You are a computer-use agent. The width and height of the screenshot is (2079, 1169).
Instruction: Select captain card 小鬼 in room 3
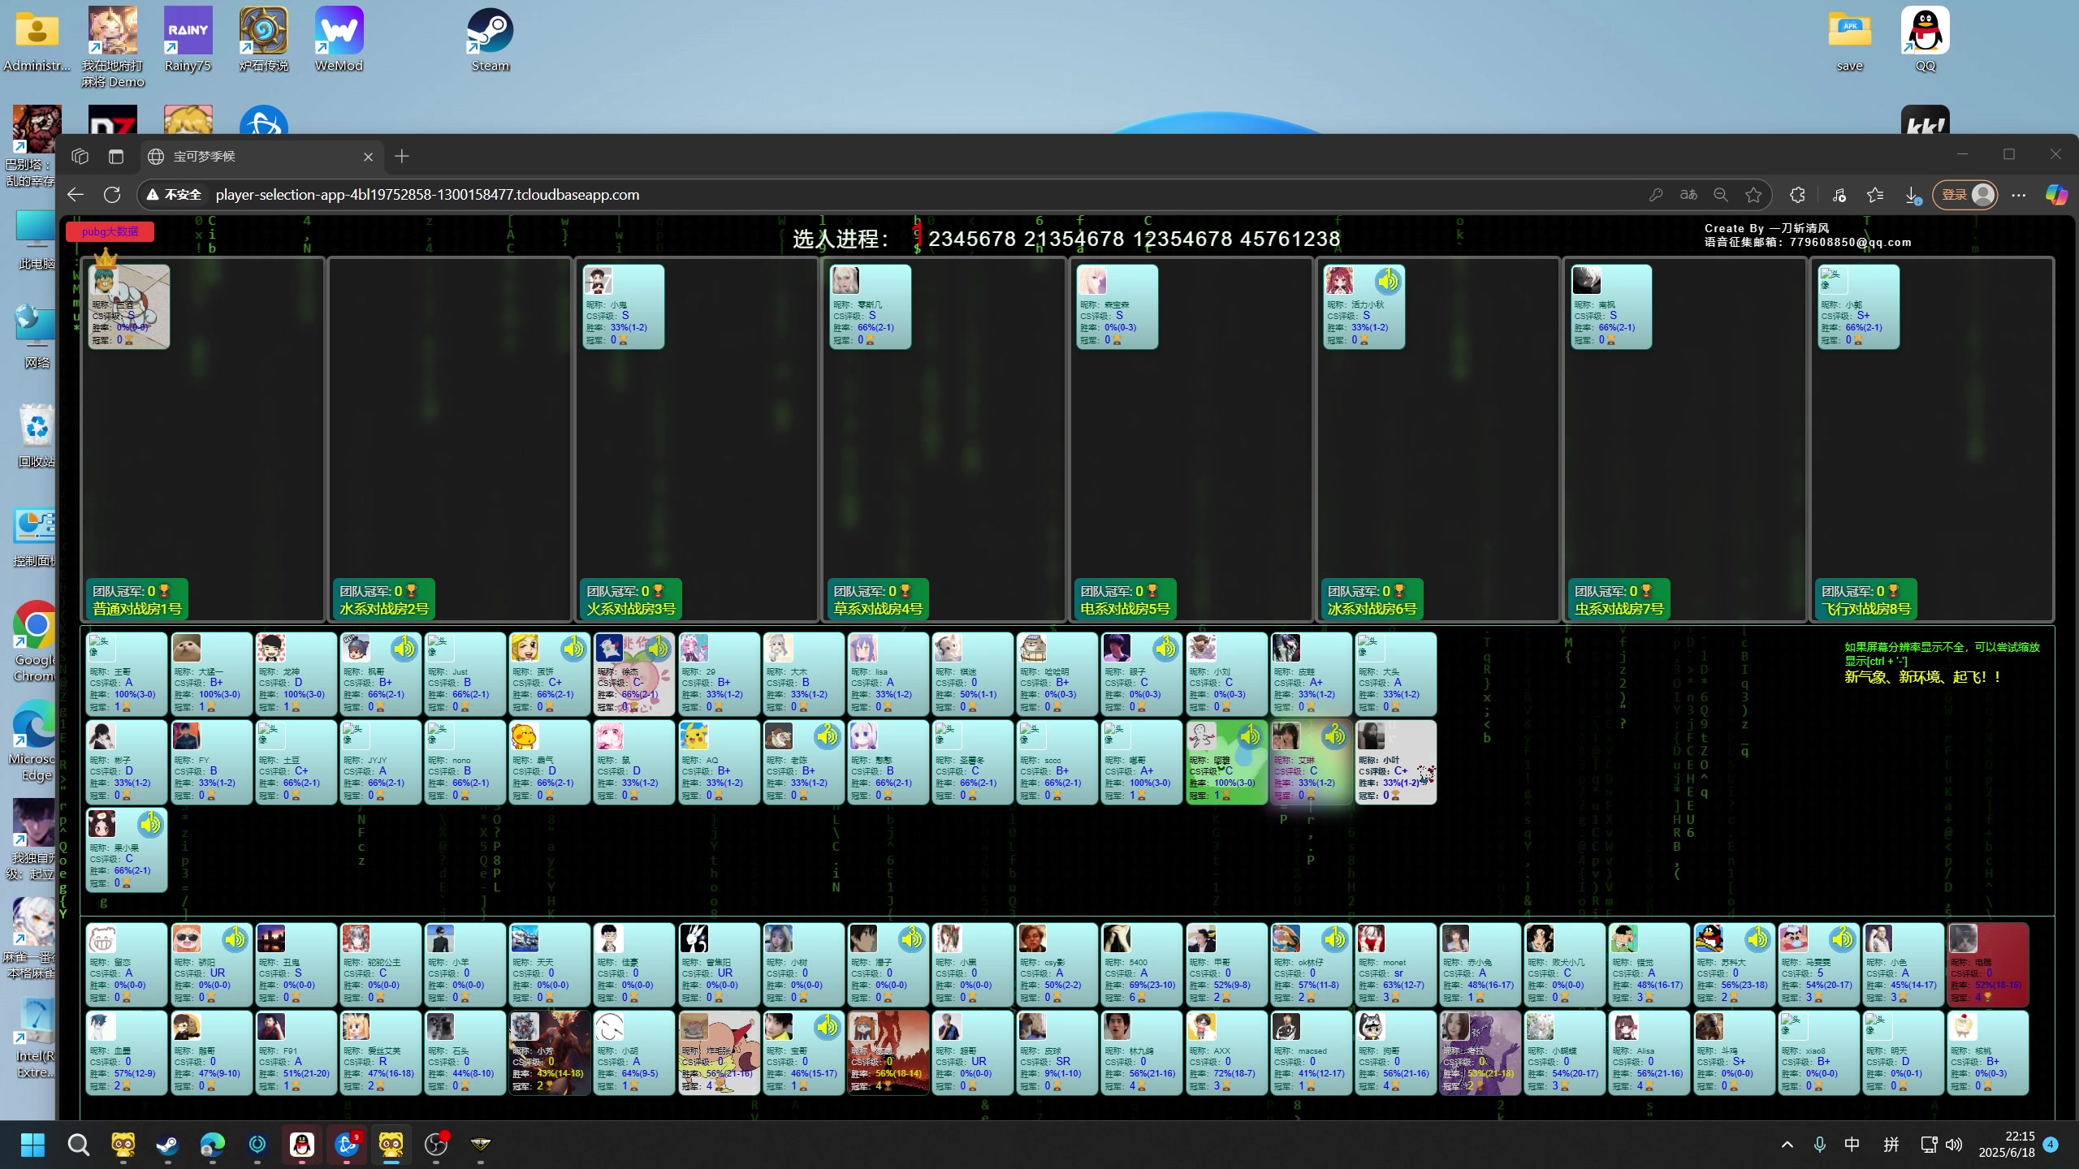coord(623,307)
